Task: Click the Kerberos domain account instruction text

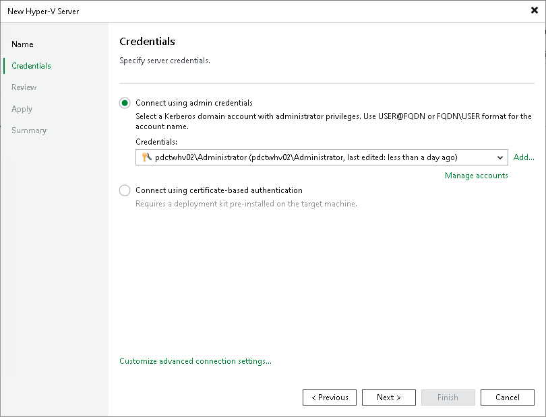Action: point(333,121)
